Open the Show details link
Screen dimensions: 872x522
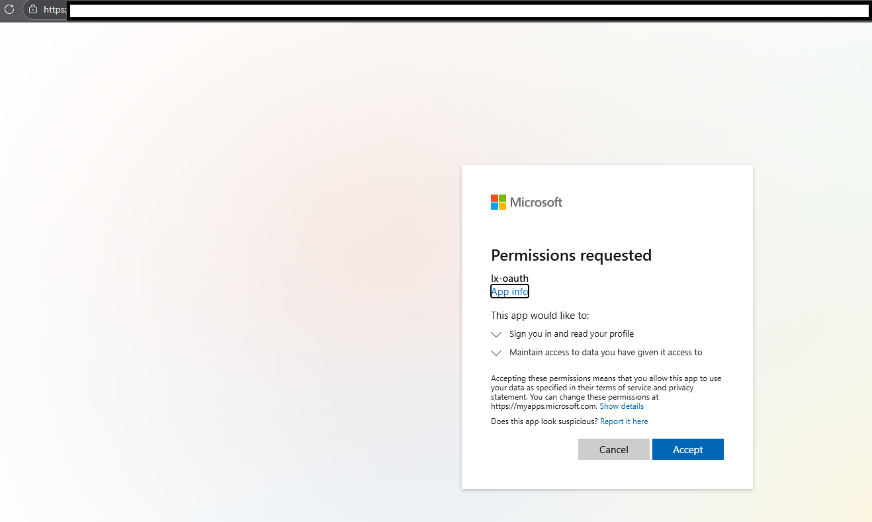[x=621, y=406]
